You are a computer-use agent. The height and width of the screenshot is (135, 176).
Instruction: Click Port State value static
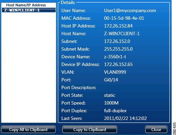tap(110, 95)
